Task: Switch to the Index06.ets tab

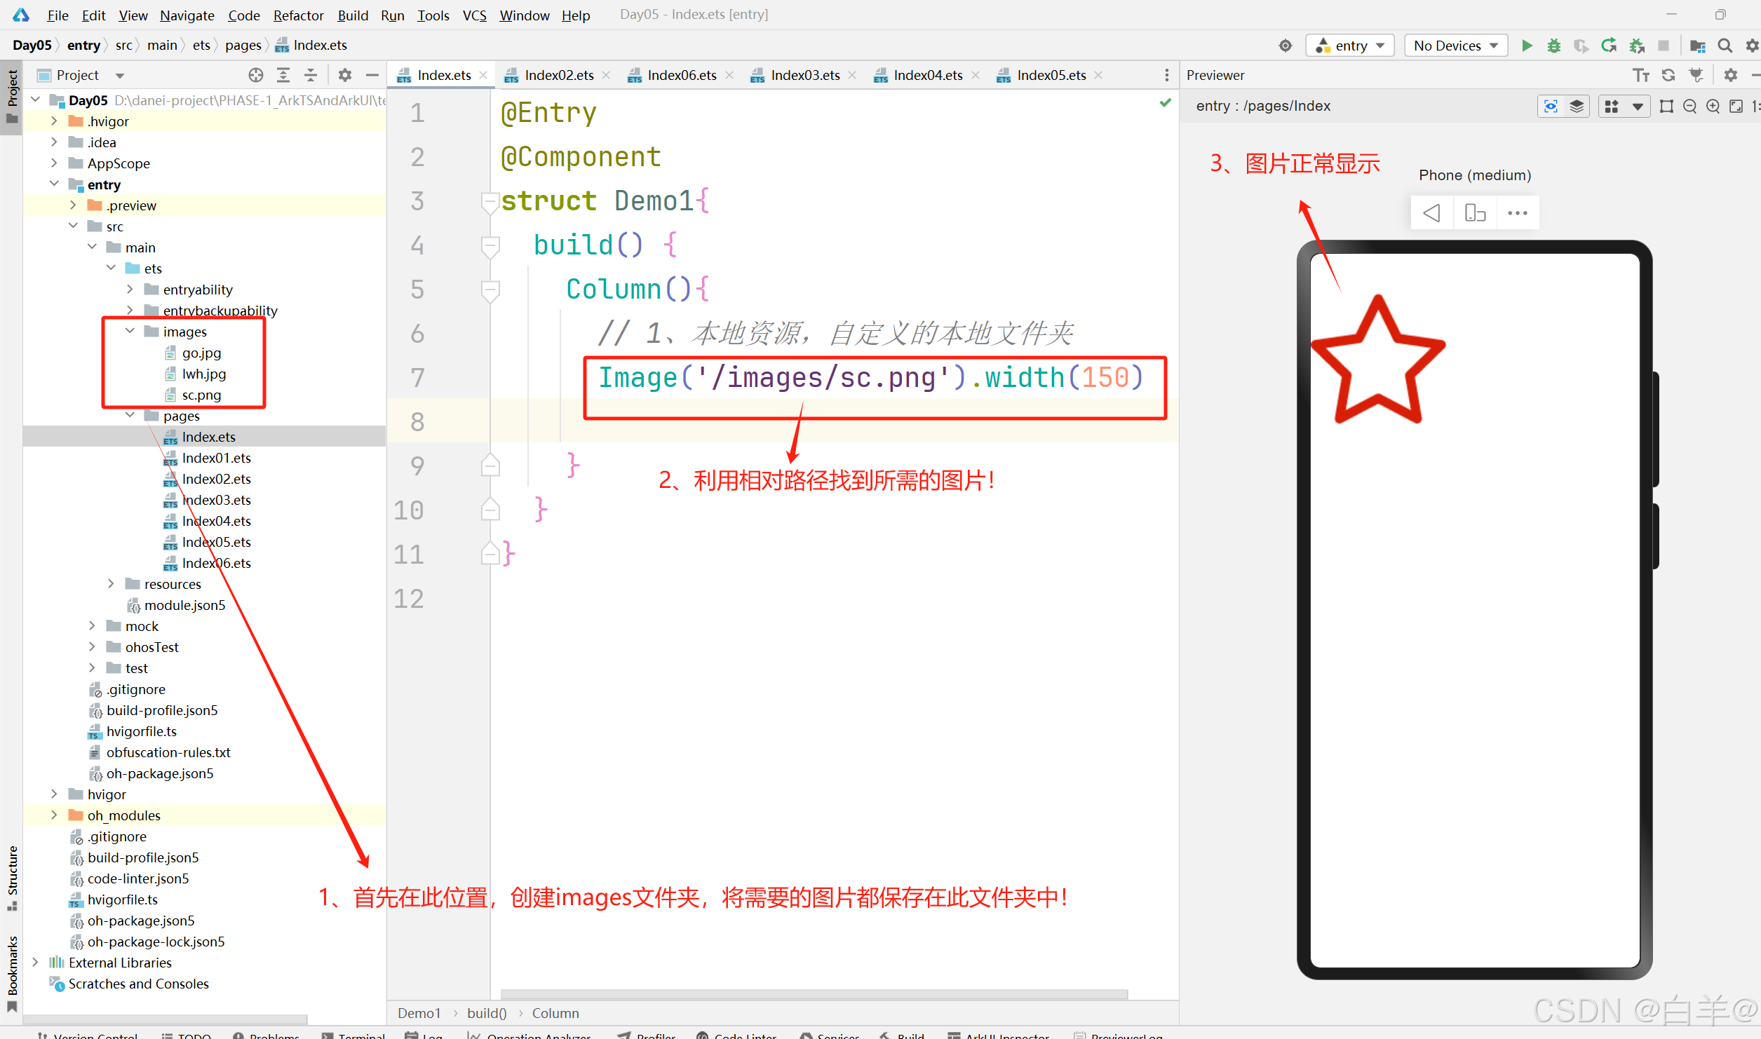Action: tap(682, 75)
